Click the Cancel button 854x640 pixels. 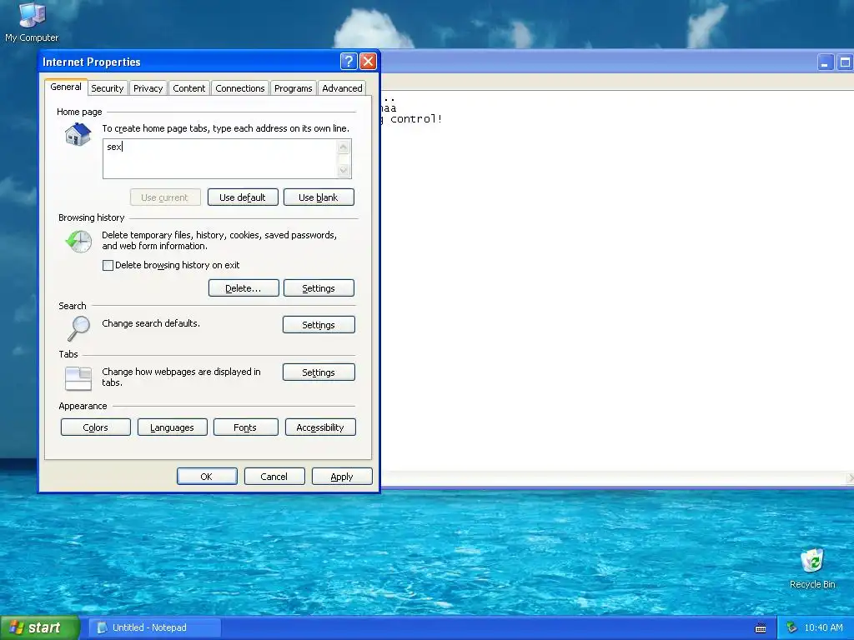pos(274,476)
